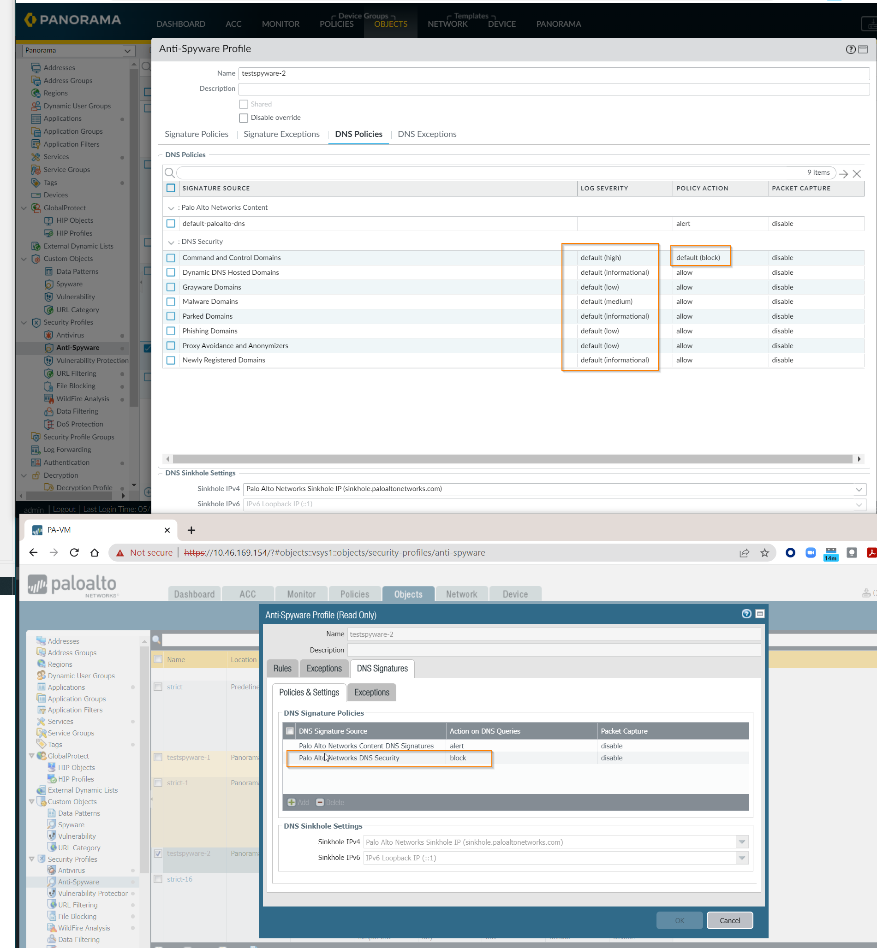The image size is (877, 948).
Task: Select the Command and Control Domains checkbox
Action: pos(171,258)
